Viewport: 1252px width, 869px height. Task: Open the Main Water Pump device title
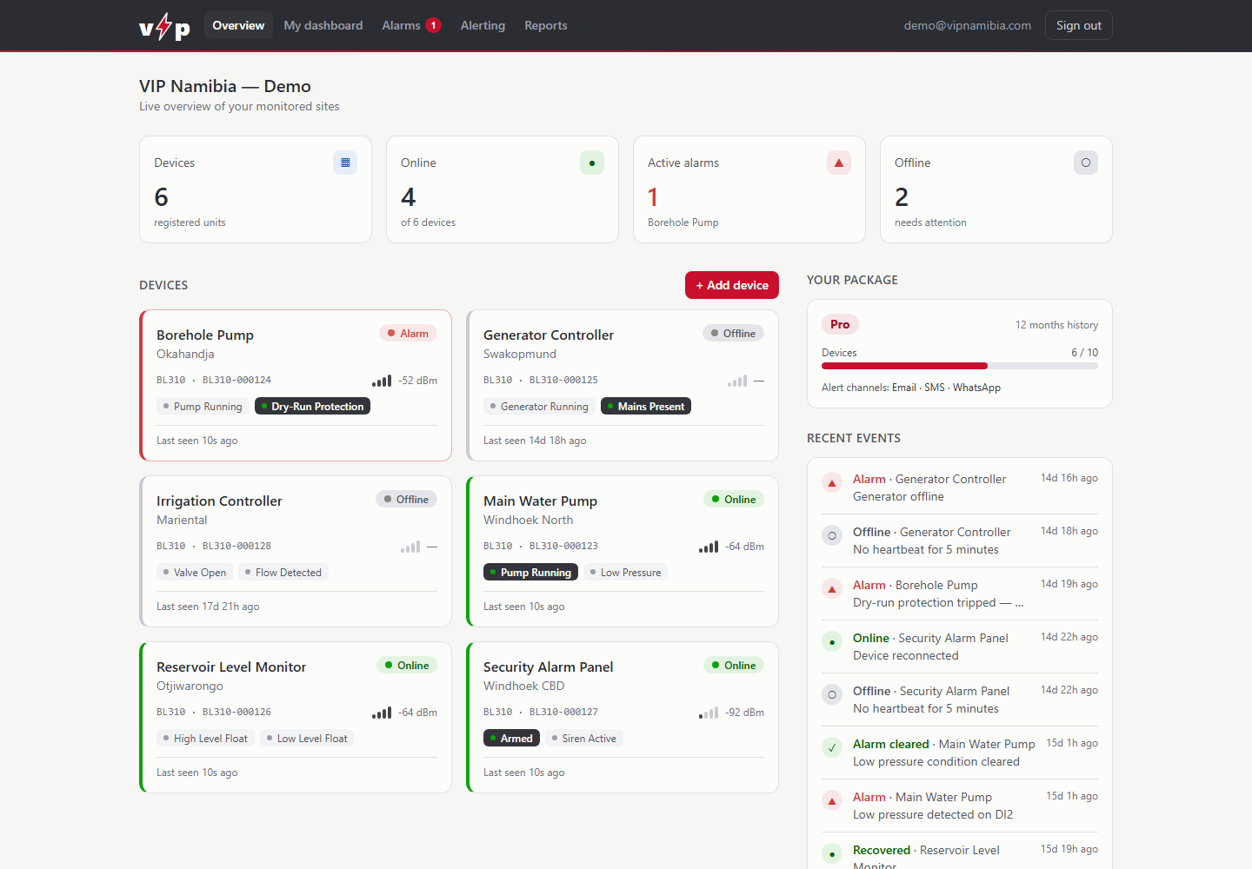pyautogui.click(x=540, y=501)
